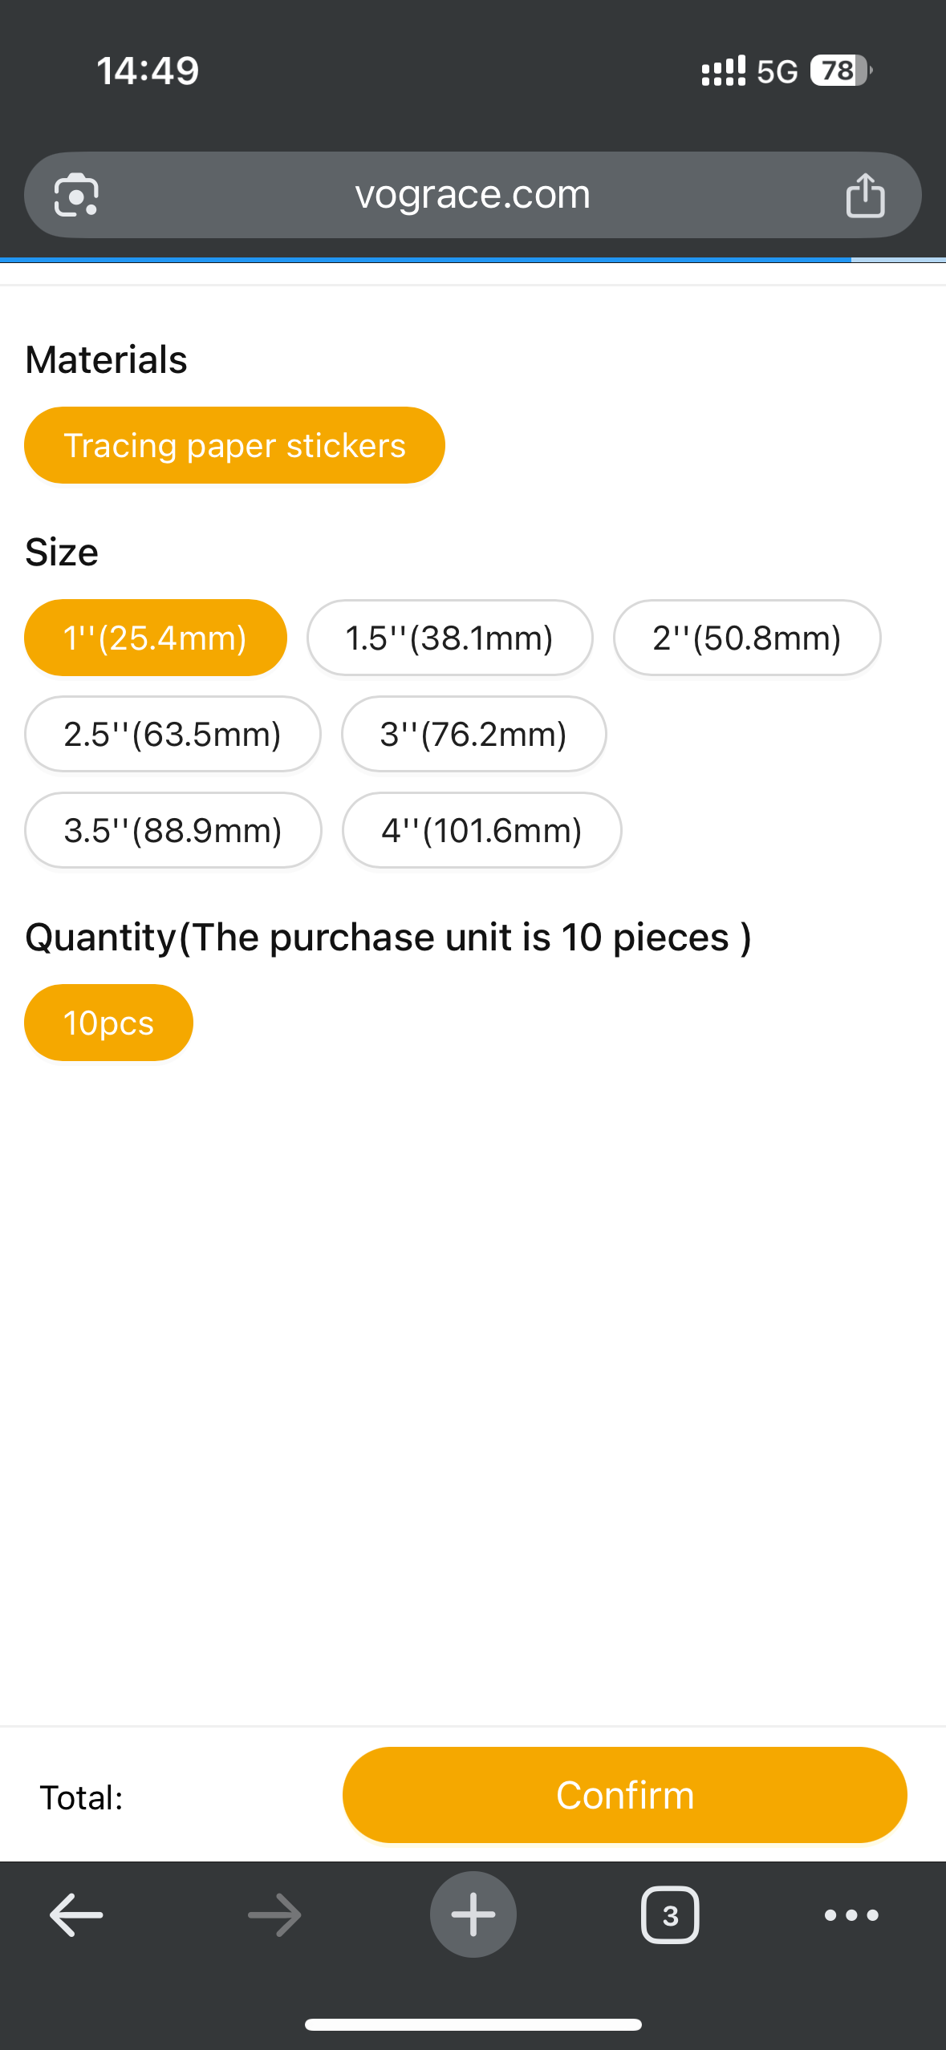Screen dimensions: 946x2050
Task: Tap the battery indicator in status bar
Action: 840,71
